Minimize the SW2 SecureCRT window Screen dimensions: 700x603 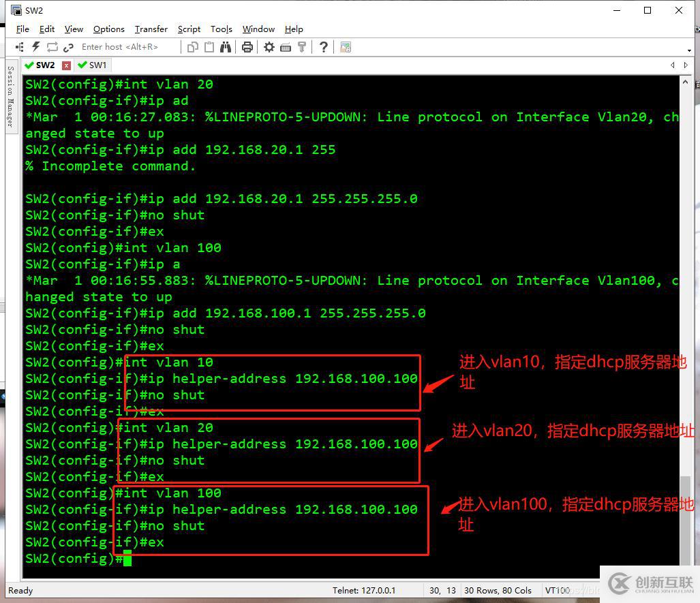tap(617, 10)
